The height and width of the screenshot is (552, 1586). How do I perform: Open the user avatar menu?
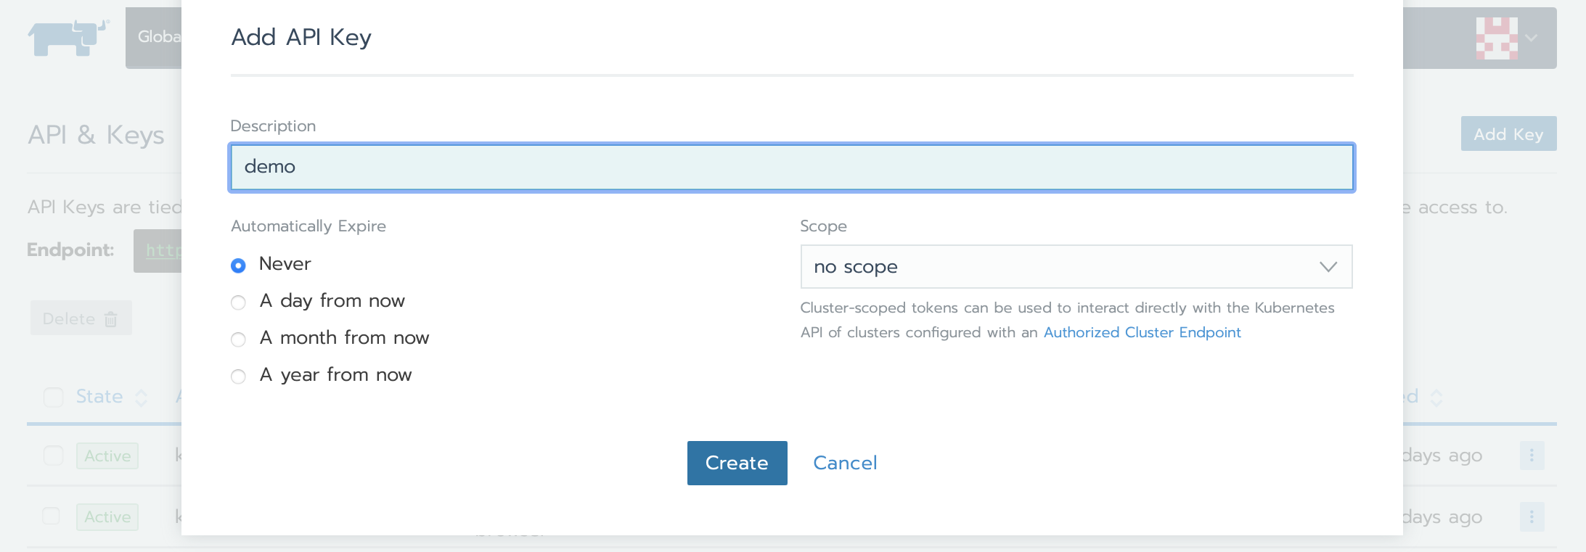[x=1496, y=38]
